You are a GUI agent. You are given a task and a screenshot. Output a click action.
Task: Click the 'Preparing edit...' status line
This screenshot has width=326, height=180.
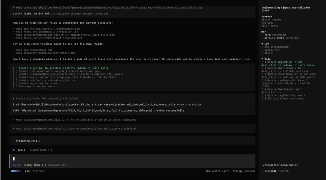27,141
